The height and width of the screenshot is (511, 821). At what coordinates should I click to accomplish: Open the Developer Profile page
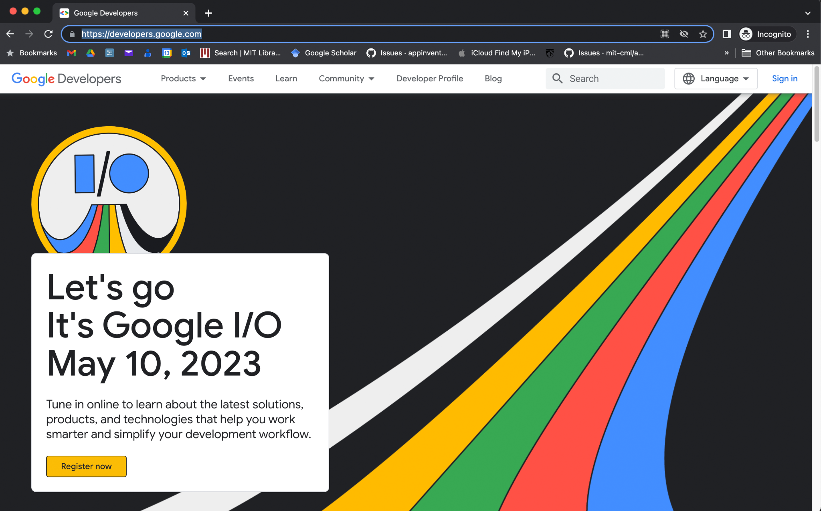pos(430,79)
